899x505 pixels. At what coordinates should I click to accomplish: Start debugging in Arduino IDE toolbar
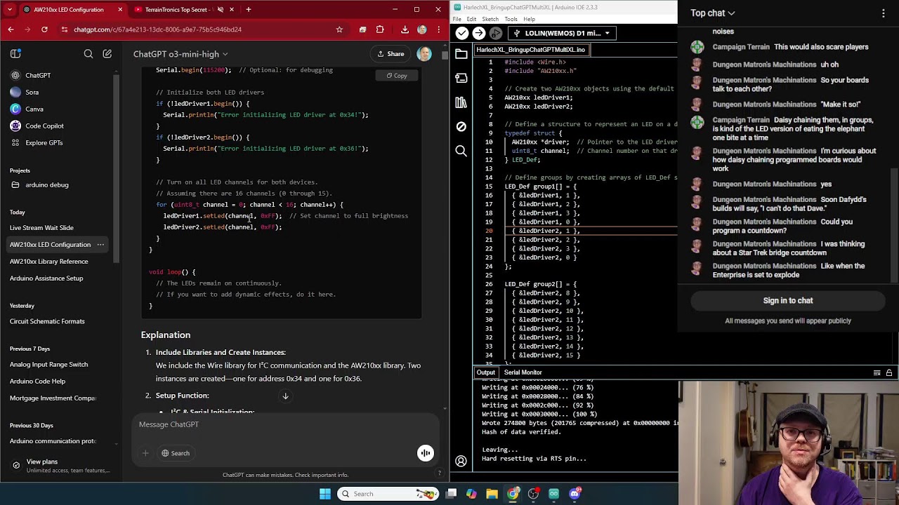[496, 33]
